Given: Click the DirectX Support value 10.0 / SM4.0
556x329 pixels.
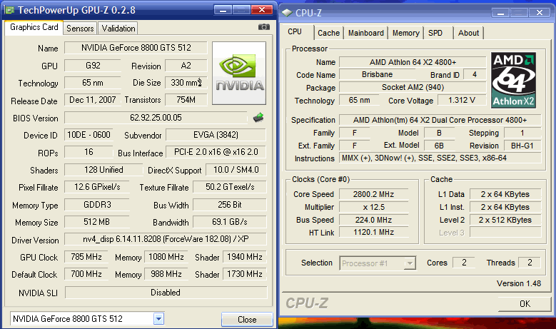Looking at the screenshot, I should click(236, 170).
